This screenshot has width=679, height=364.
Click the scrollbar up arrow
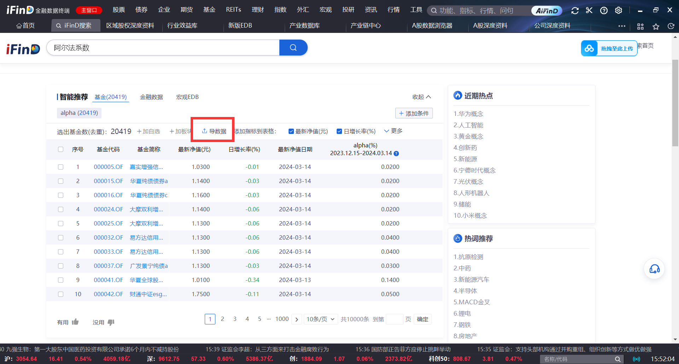coord(675,36)
